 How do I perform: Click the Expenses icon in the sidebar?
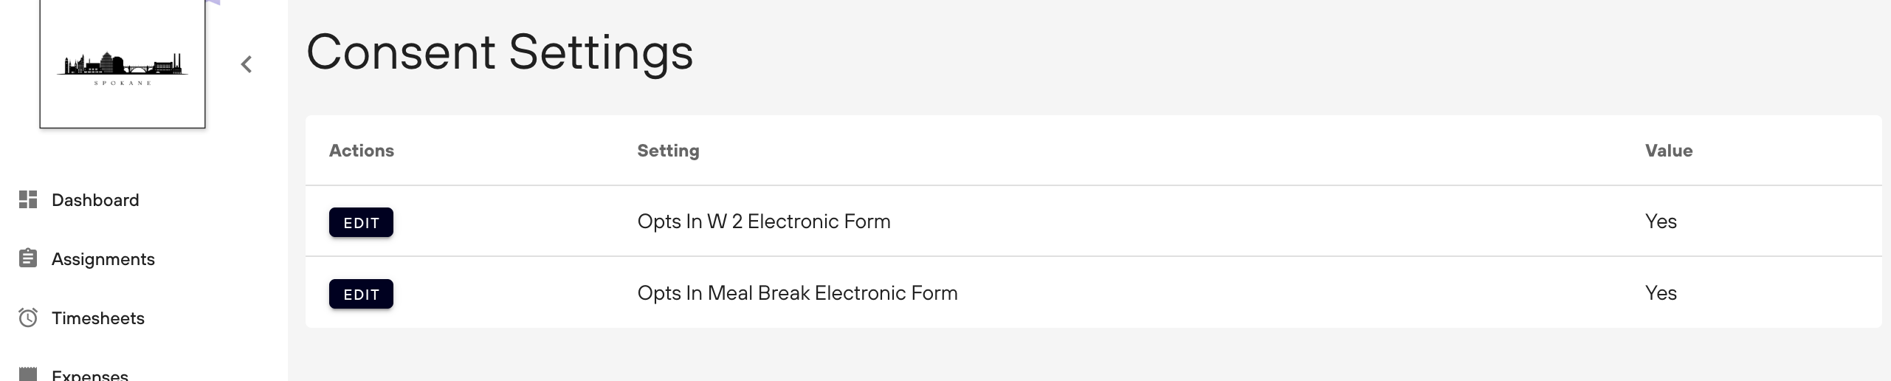point(28,374)
